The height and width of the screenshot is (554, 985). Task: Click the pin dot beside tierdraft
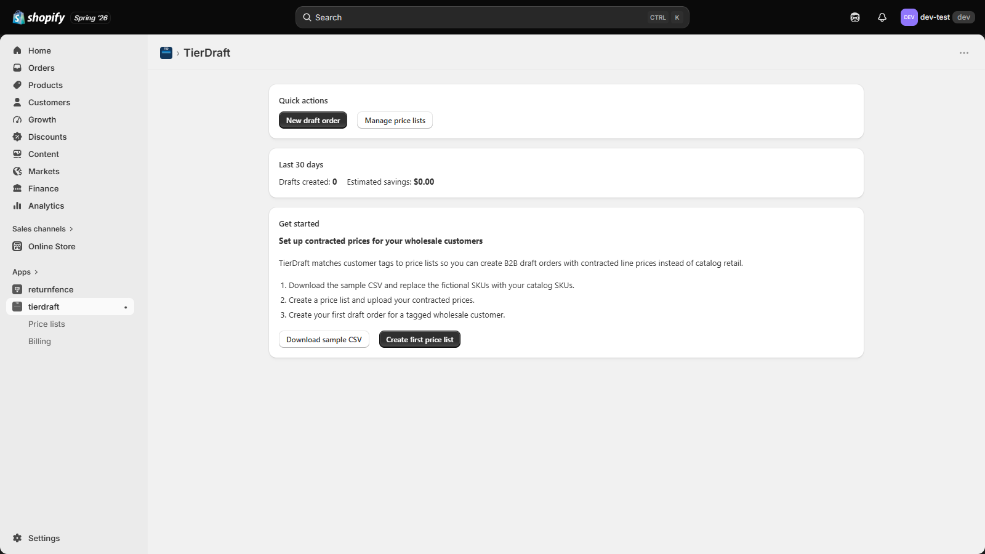126,307
